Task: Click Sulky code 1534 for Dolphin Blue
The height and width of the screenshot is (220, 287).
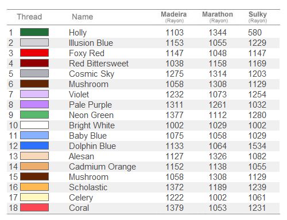Action: click(x=257, y=146)
